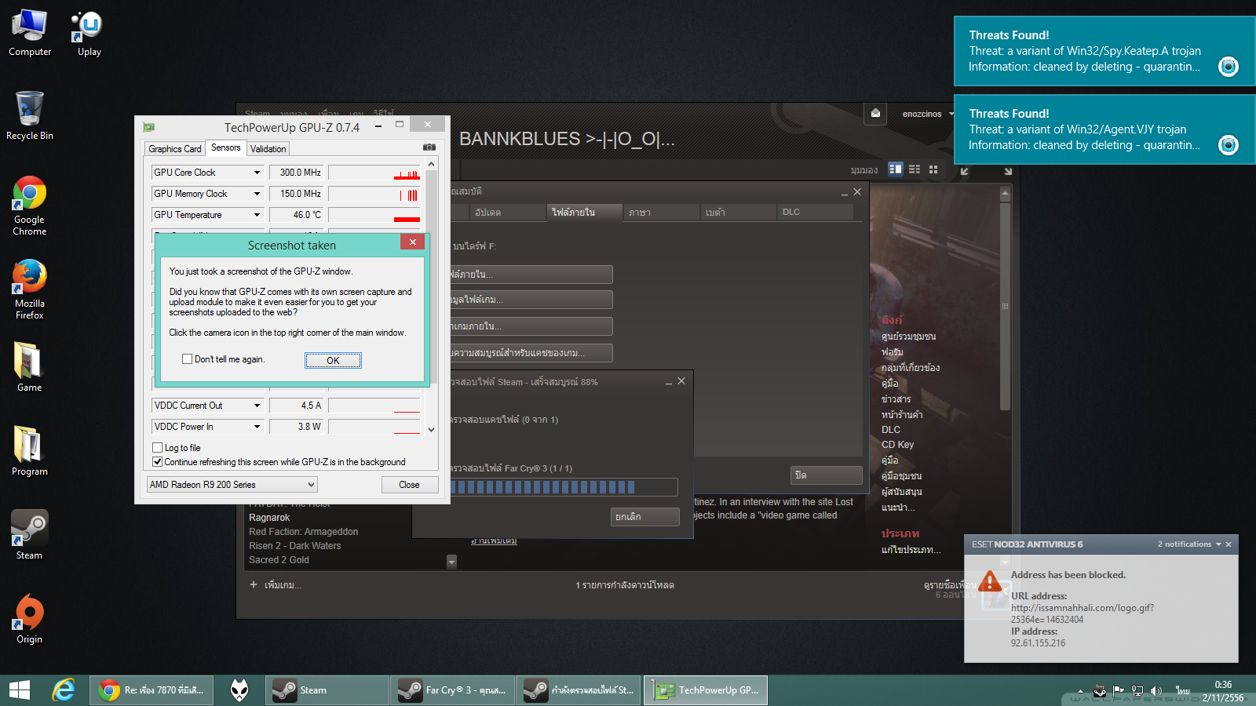This screenshot has width=1256, height=706.
Task: Open the Validation tab in GPU-Z
Action: point(268,149)
